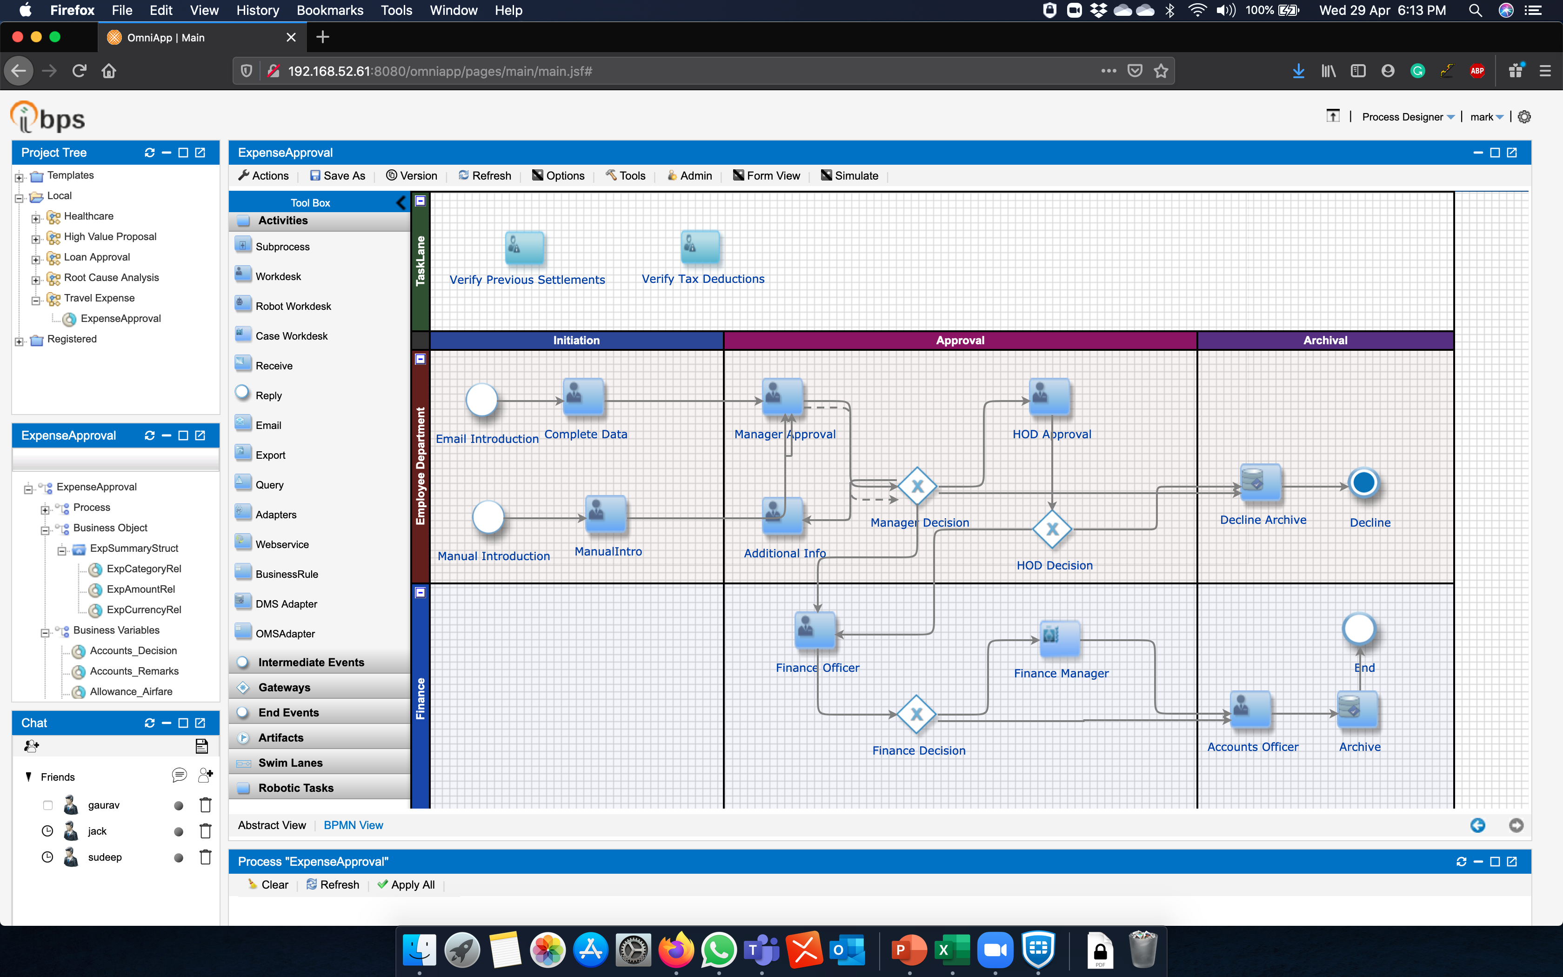This screenshot has height=977, width=1563.
Task: Collapse the Employee Department swim lane
Action: [x=421, y=359]
